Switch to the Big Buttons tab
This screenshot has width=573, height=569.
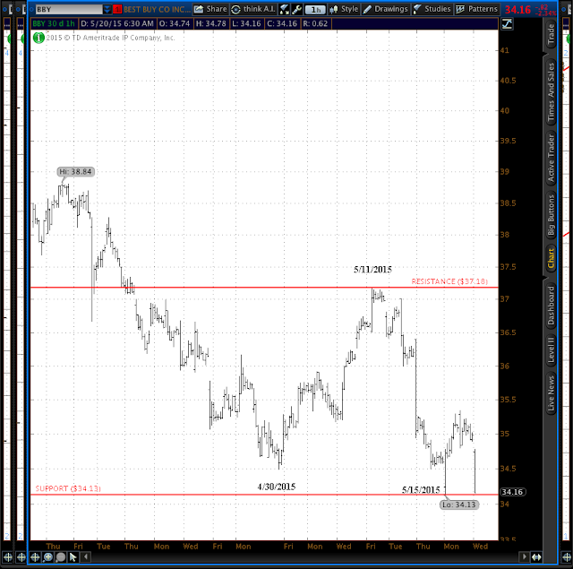[x=551, y=215]
